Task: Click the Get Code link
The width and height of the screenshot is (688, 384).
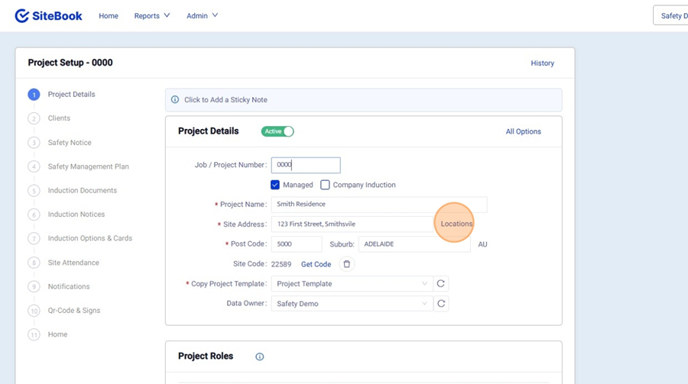Action: (316, 264)
